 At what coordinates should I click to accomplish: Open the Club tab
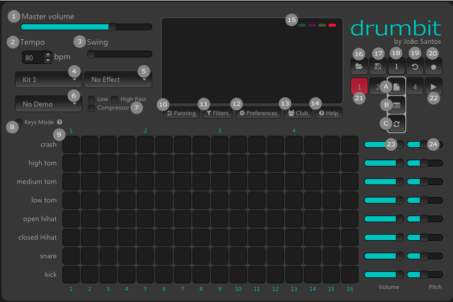(298, 113)
